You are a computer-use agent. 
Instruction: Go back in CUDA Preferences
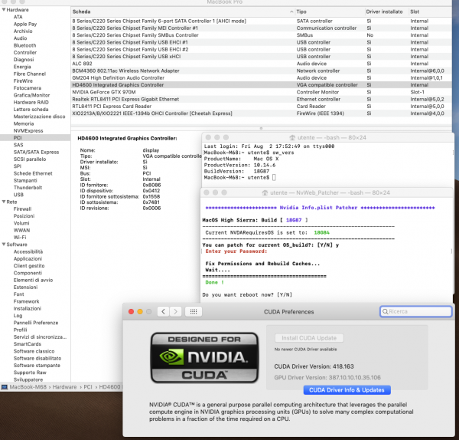tap(164, 311)
